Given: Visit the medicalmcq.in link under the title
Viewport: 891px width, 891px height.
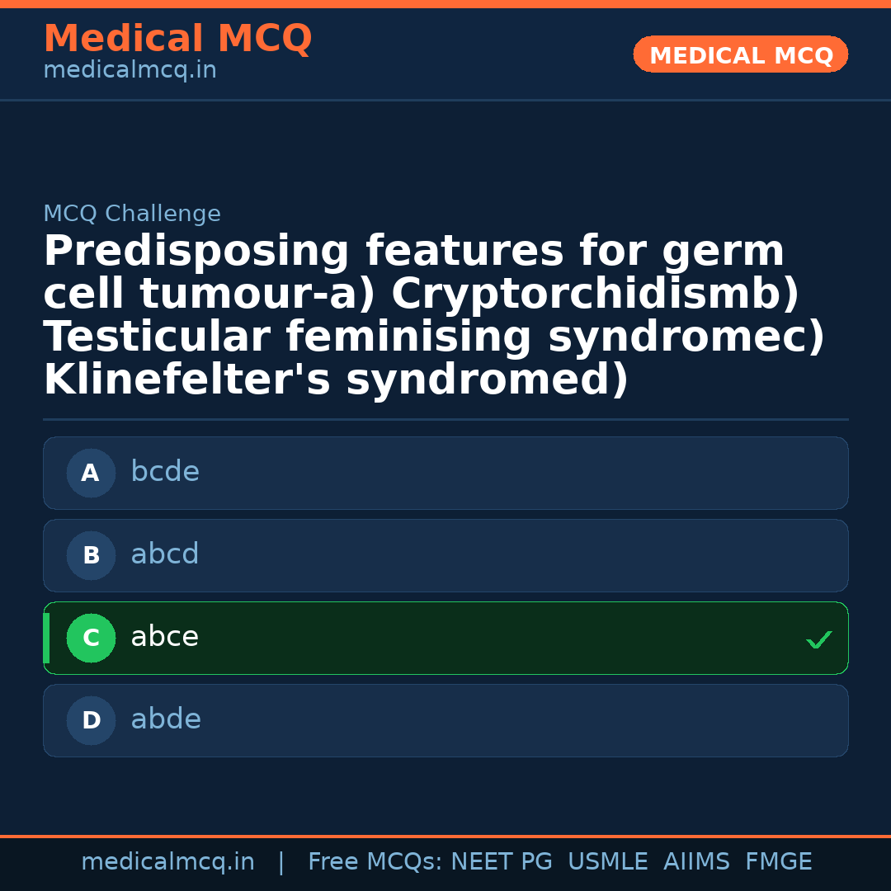Looking at the screenshot, I should pos(130,71).
